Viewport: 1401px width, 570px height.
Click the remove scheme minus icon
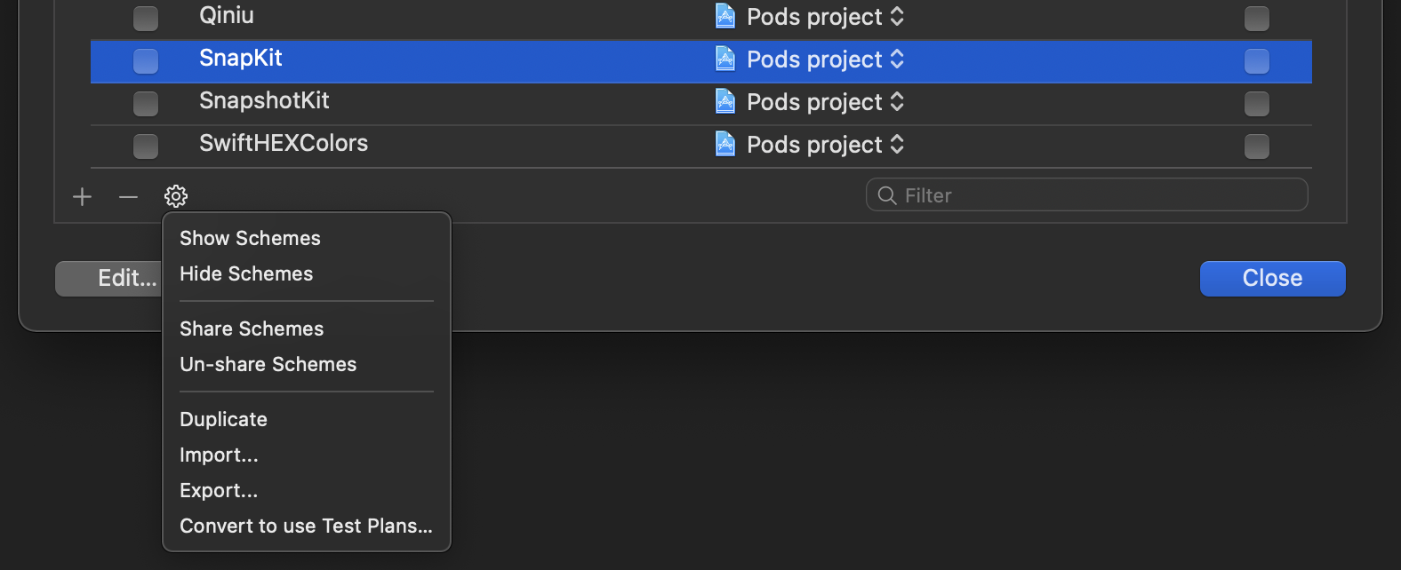point(128,196)
